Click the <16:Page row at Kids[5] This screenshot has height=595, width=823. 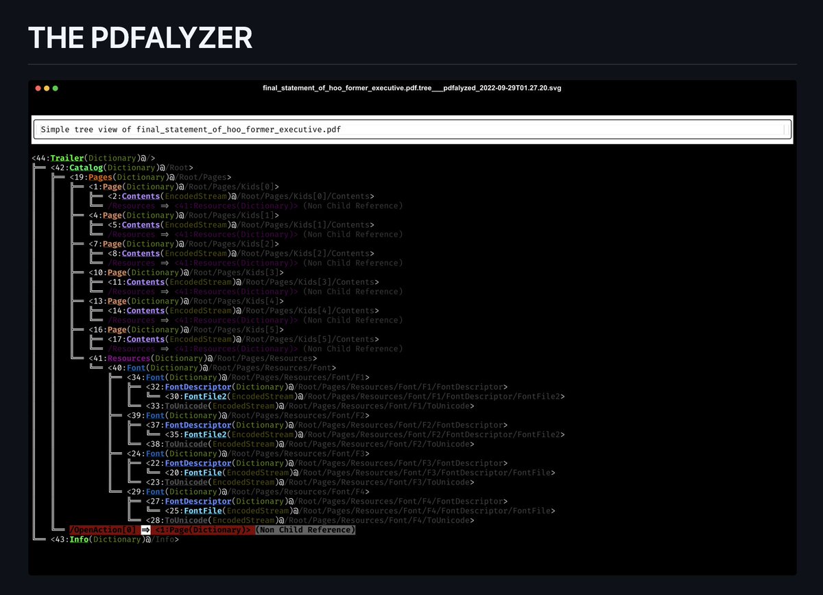point(186,330)
